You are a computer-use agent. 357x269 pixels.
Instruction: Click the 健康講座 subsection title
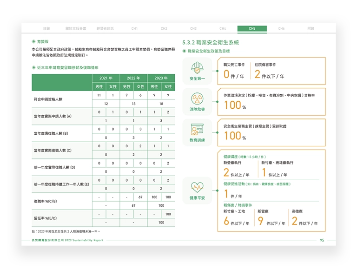(x=245, y=157)
